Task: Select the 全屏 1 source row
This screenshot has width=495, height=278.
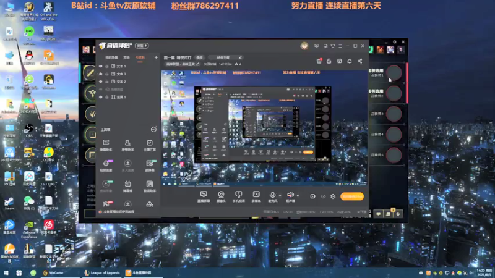Action: coord(127,97)
